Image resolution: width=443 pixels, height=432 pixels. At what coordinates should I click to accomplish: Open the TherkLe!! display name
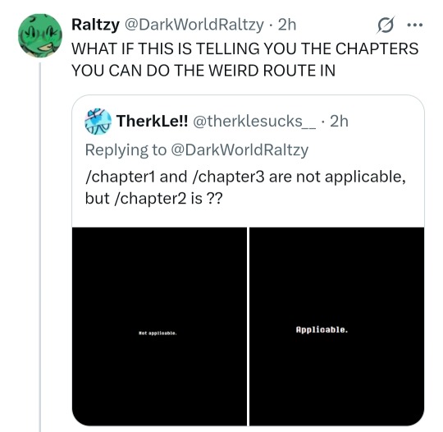153,121
